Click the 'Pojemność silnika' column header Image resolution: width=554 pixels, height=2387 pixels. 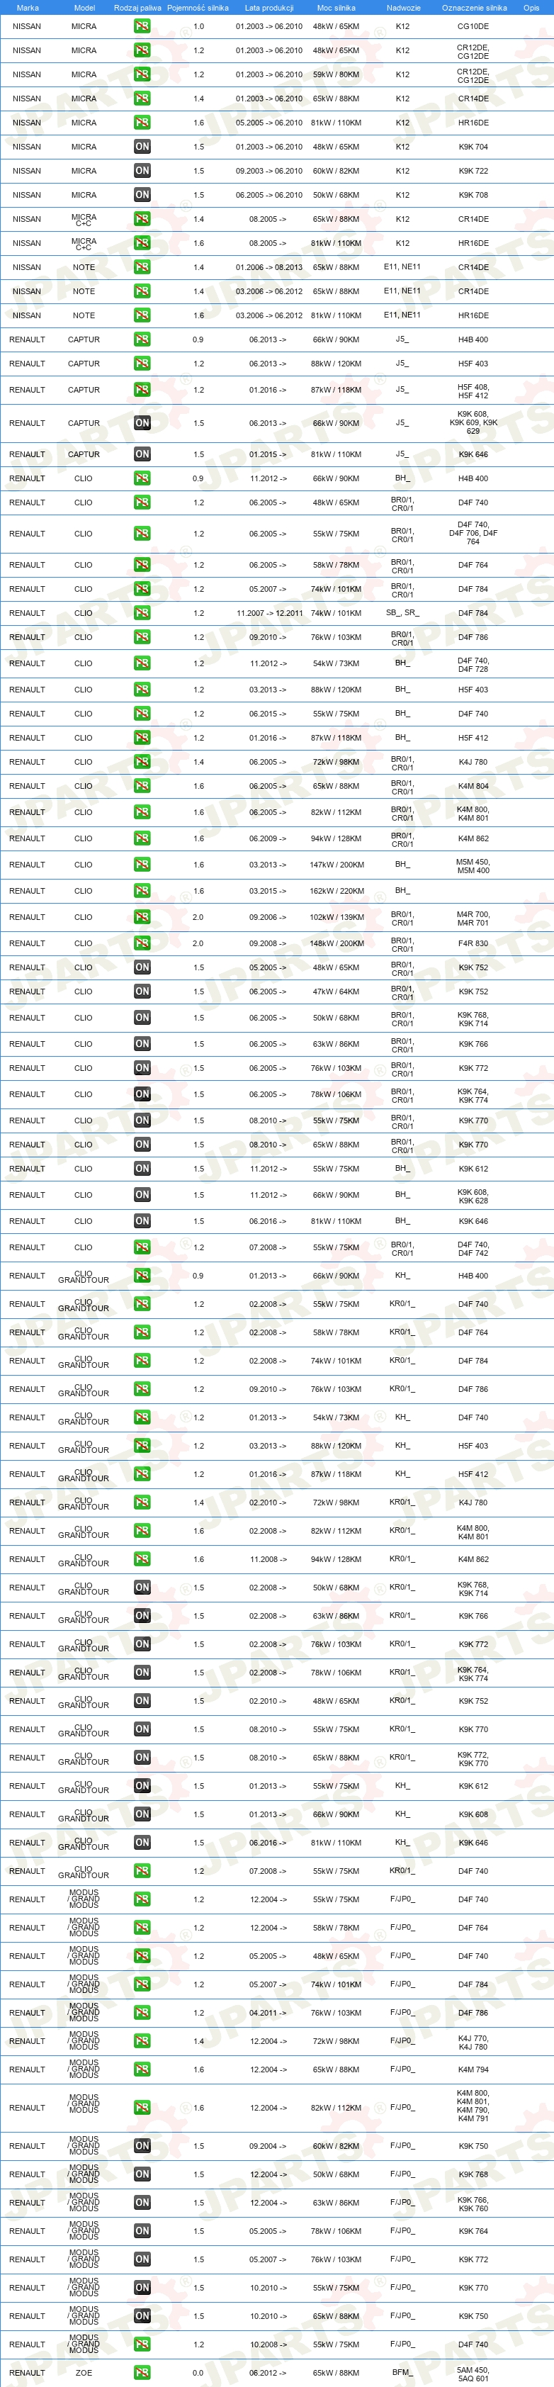[x=198, y=7]
